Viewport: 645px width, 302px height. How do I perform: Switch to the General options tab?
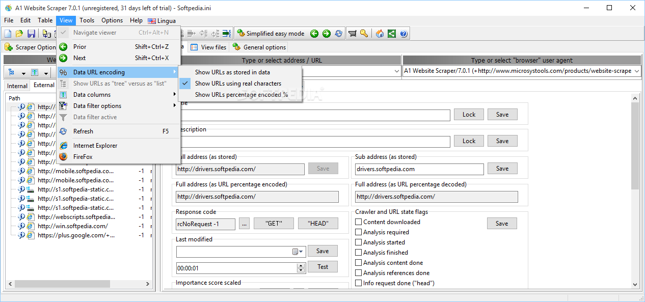(x=259, y=47)
